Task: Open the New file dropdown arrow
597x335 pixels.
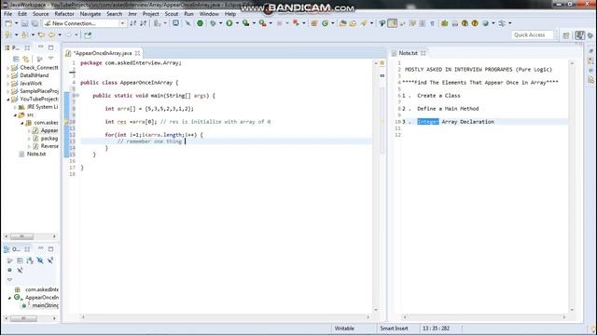Action: 17,23
